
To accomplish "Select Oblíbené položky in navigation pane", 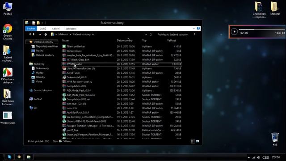I will click(42, 42).
